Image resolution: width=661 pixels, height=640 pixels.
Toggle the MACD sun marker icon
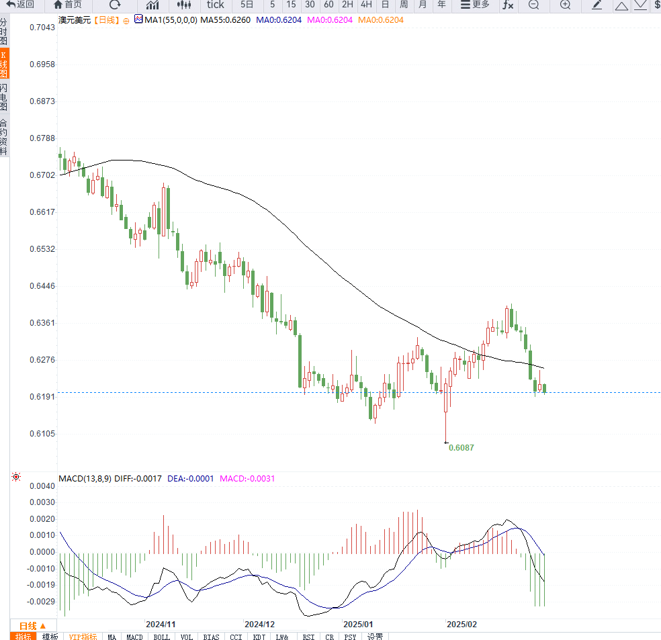(x=16, y=477)
